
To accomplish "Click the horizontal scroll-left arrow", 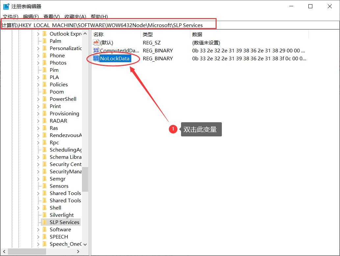I will [x=4, y=251].
